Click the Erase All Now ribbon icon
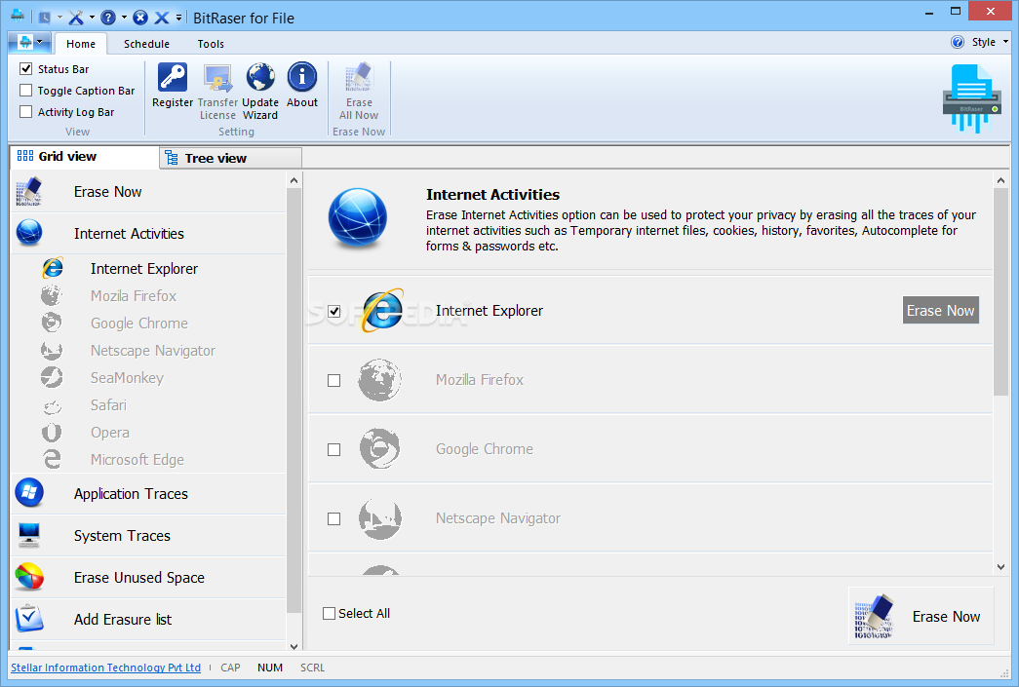This screenshot has height=687, width=1019. [x=359, y=77]
